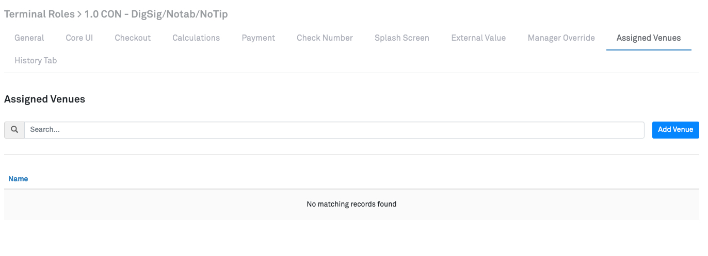Select the Manager Override tab
Viewport: 708px width, 256px height.
coord(561,38)
